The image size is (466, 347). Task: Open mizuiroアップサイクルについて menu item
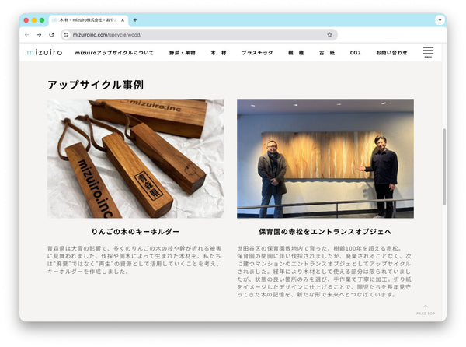(114, 53)
